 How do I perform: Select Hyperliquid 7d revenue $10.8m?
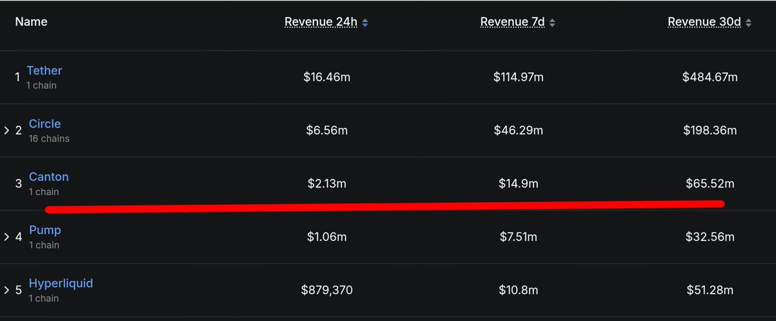coord(518,291)
